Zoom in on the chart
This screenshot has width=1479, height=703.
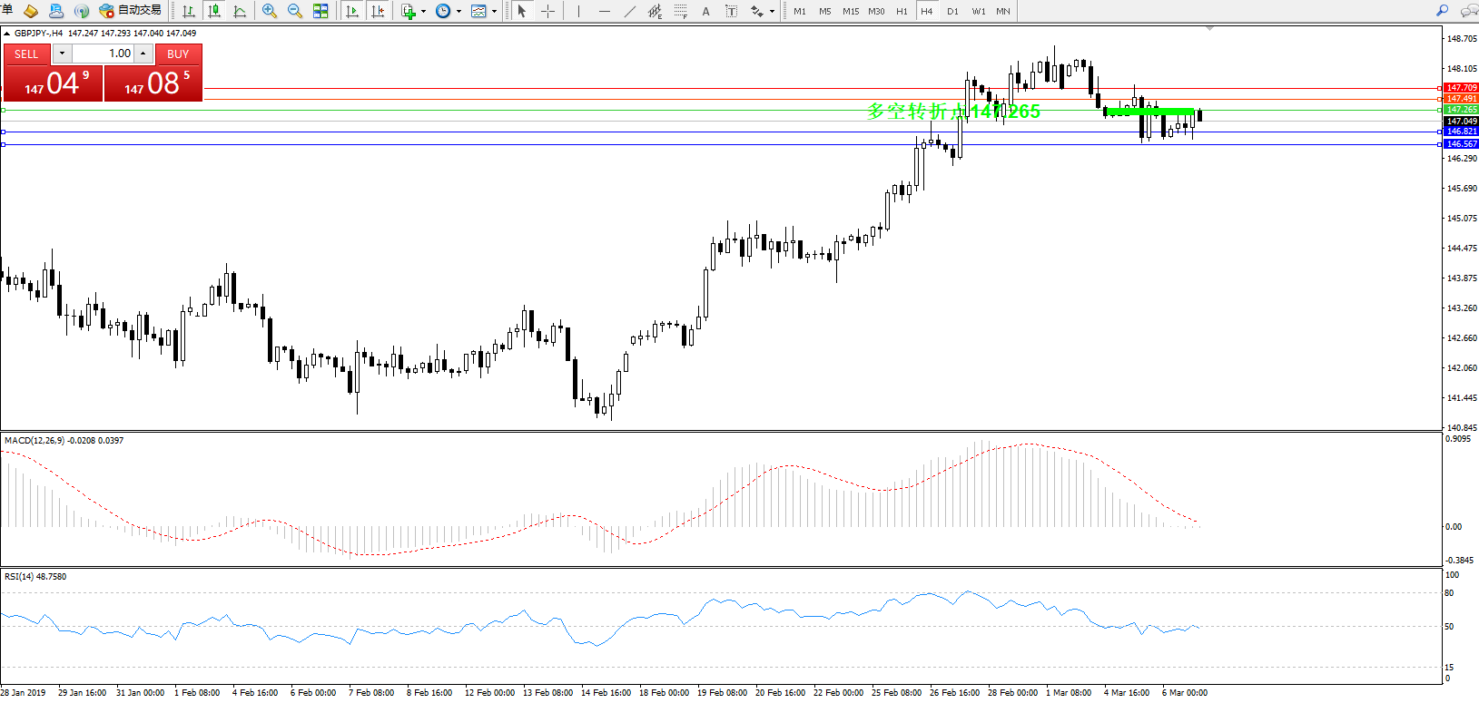click(270, 11)
